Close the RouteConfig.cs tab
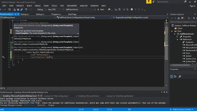 18,14
